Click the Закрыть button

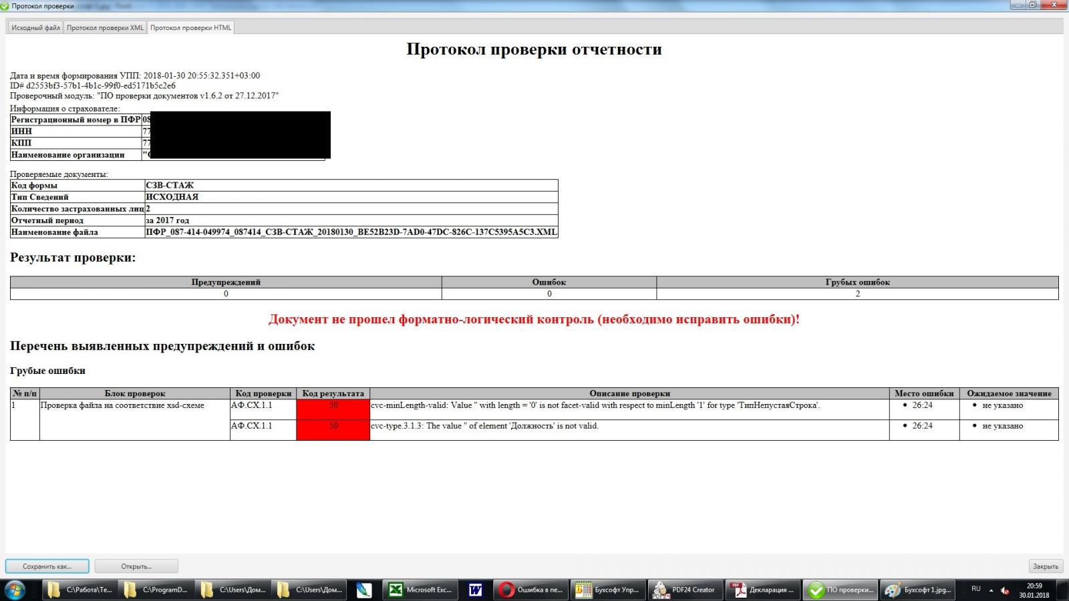tap(1045, 566)
